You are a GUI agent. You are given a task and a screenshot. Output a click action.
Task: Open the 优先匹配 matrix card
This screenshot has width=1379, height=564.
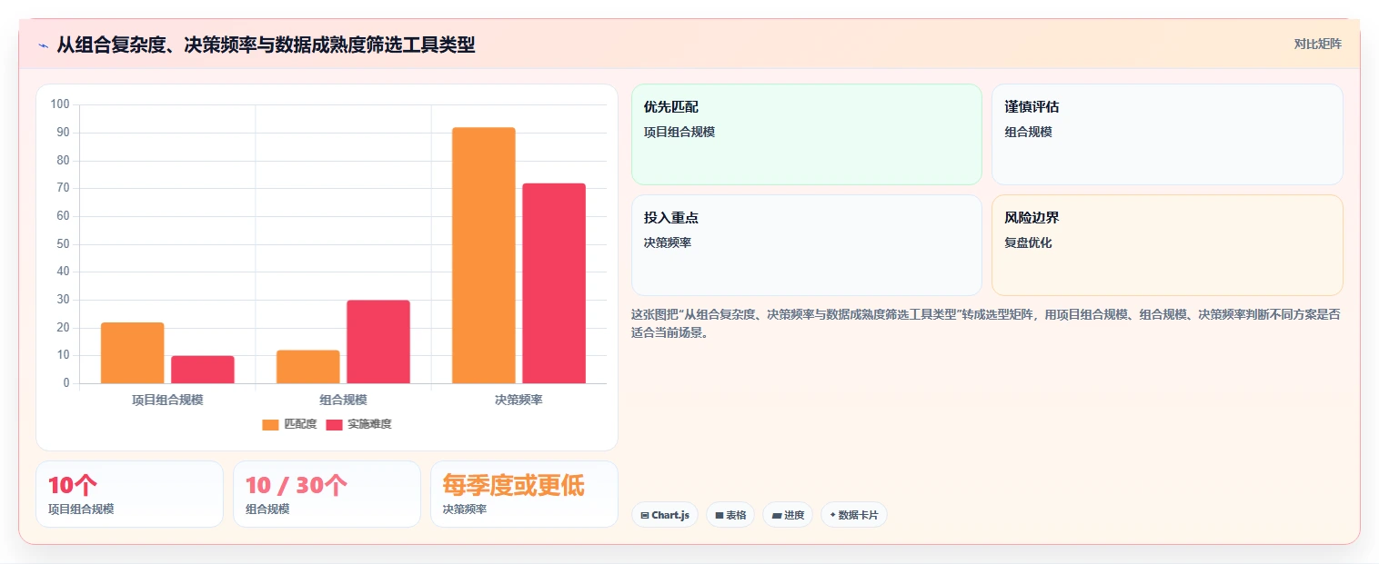point(807,134)
